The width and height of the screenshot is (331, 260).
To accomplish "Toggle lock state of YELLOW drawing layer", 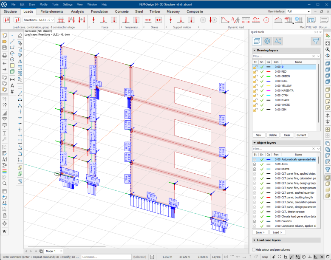I will point(255,86).
